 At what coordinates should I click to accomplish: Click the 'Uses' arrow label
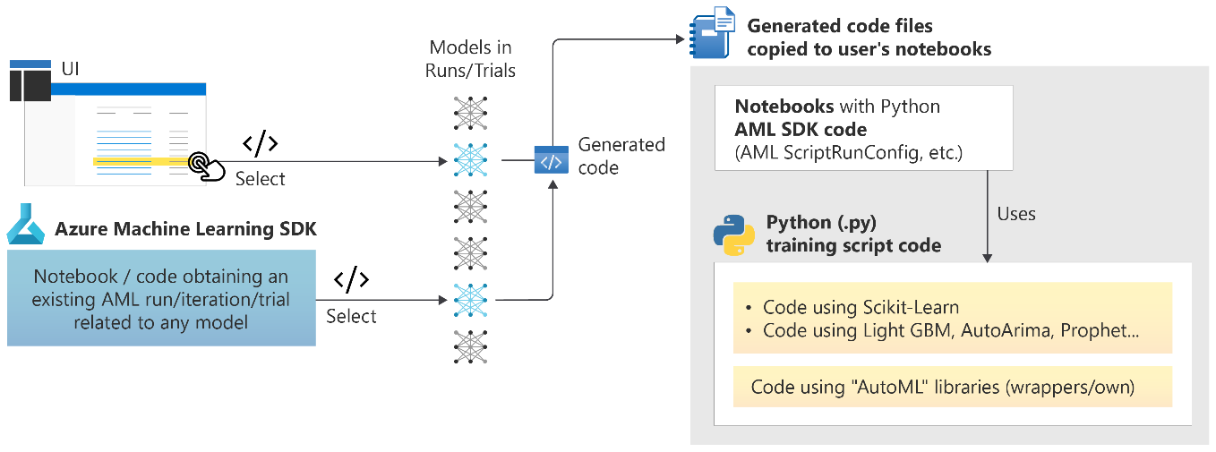[1015, 214]
